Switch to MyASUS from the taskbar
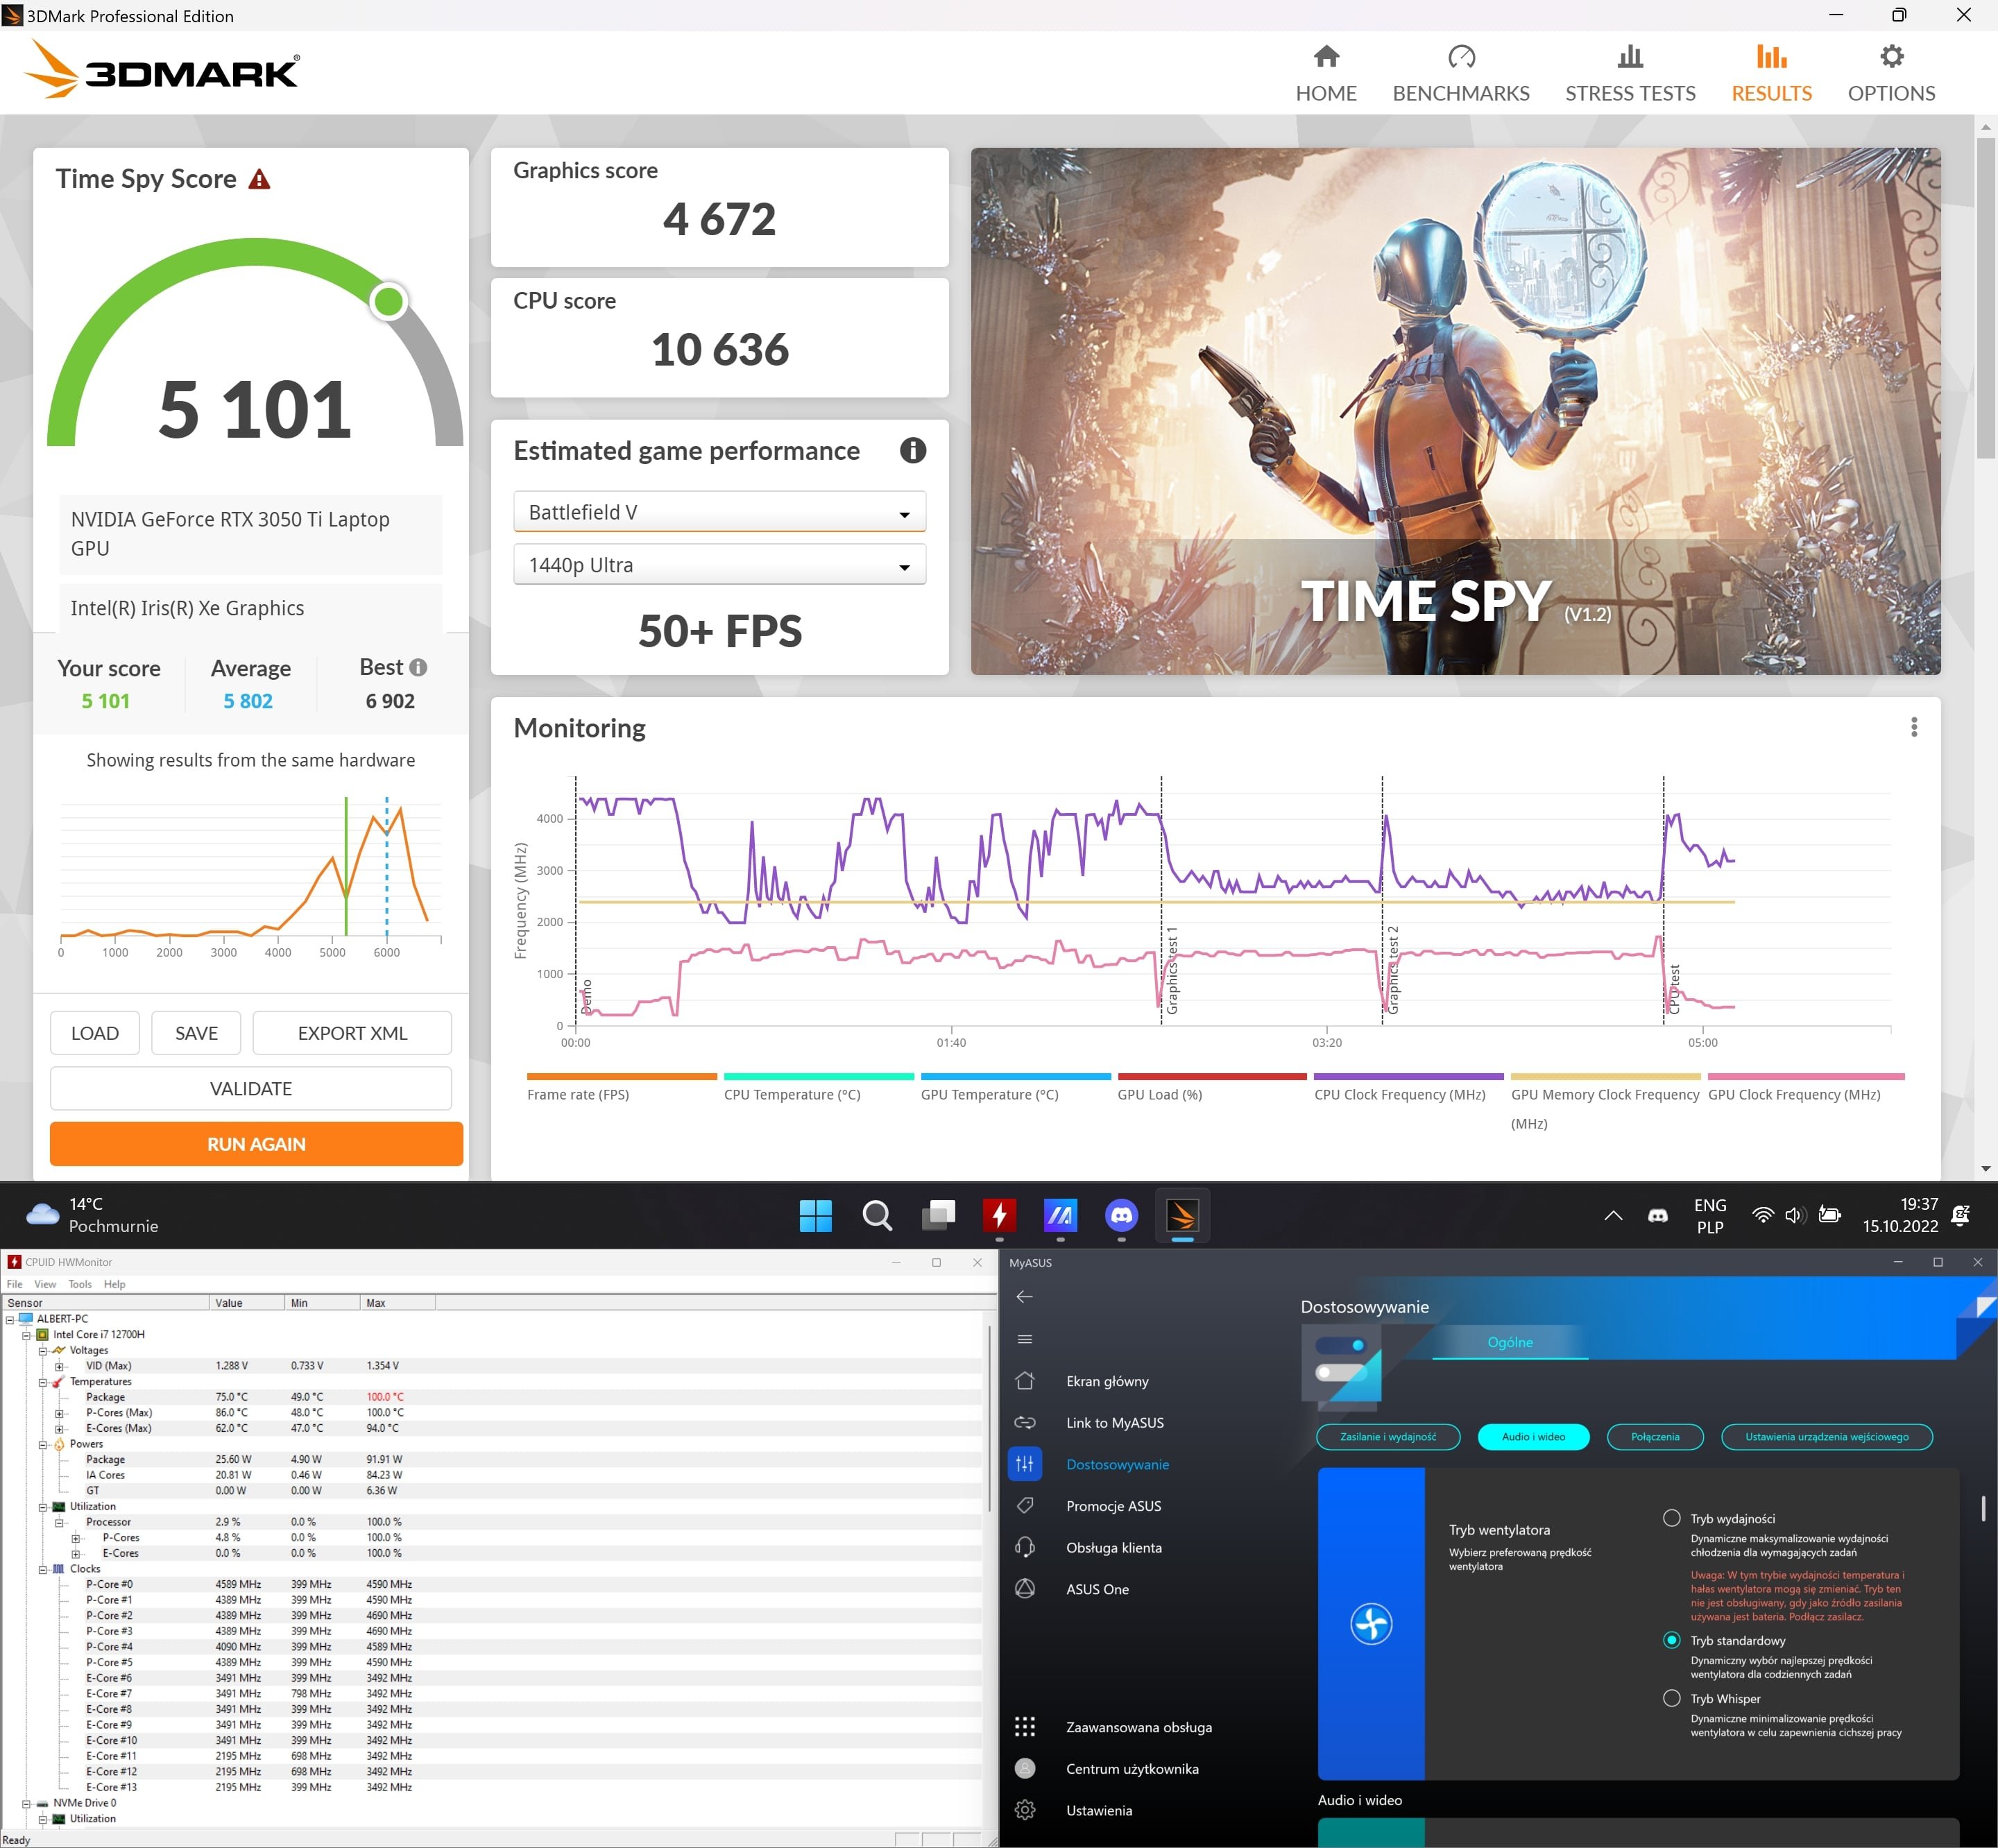This screenshot has height=1848, width=1998. [1060, 1215]
